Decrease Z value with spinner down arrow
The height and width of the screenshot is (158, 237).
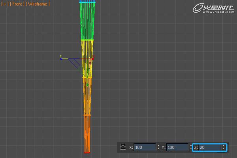click(x=224, y=149)
